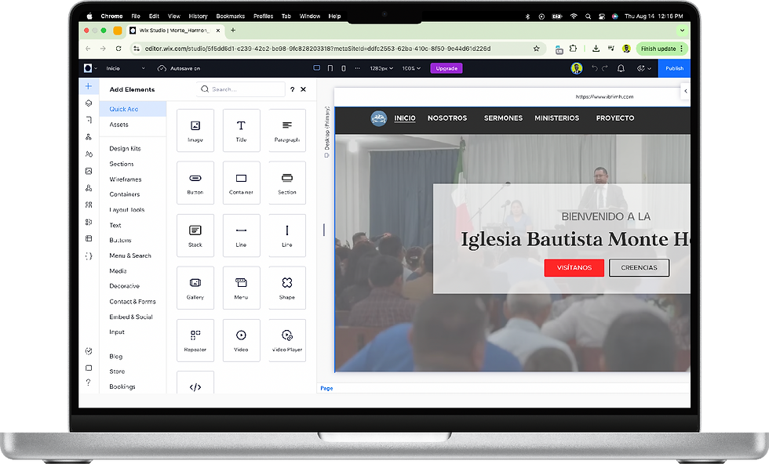The height and width of the screenshot is (464, 769).
Task: Bookmark page with star icon
Action: (536, 49)
